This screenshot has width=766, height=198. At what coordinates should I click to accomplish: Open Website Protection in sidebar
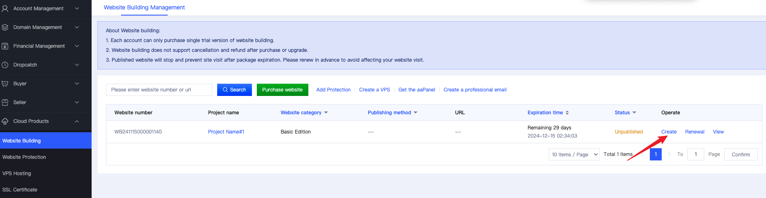[x=24, y=157]
